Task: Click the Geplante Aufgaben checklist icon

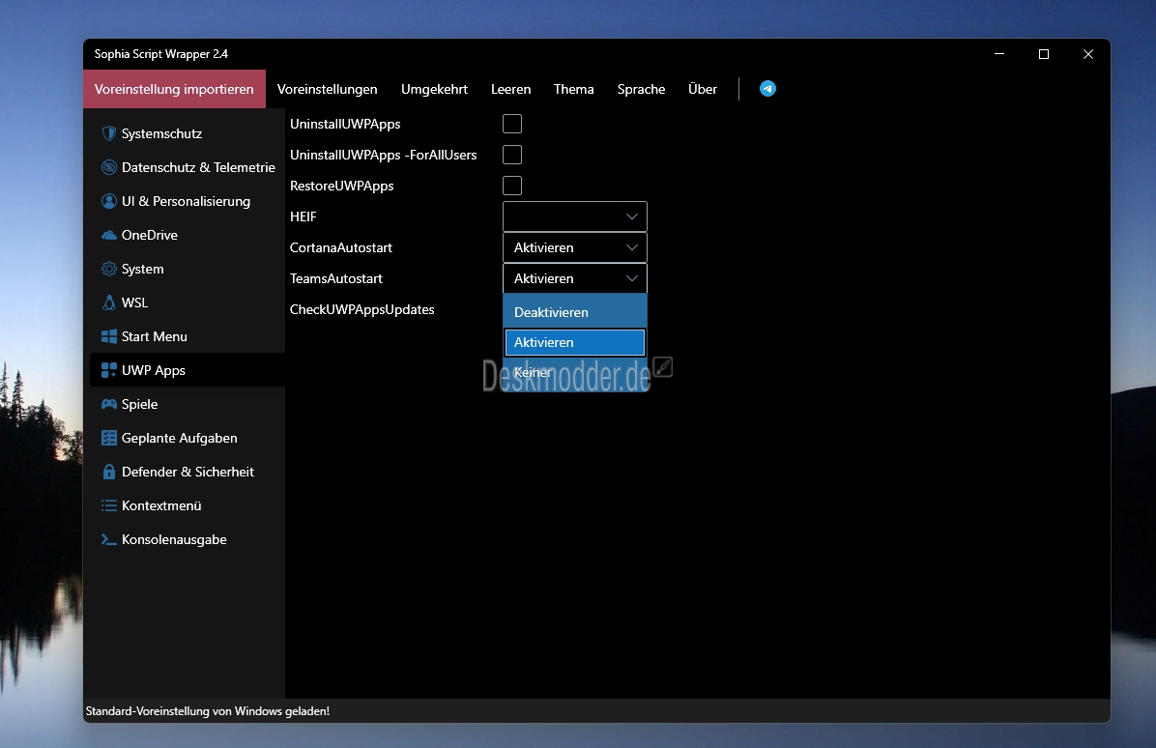Action: pyautogui.click(x=109, y=438)
